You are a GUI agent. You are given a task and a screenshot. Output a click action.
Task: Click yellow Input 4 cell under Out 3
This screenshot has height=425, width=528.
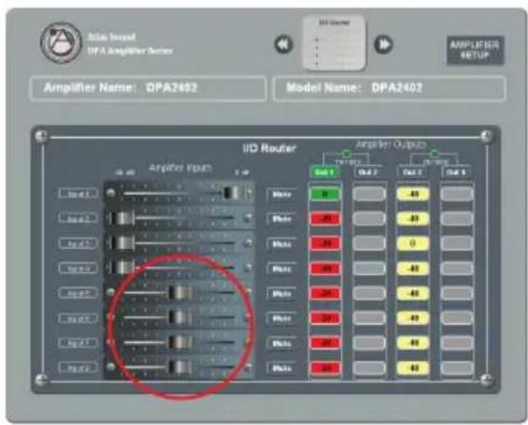pyautogui.click(x=412, y=268)
